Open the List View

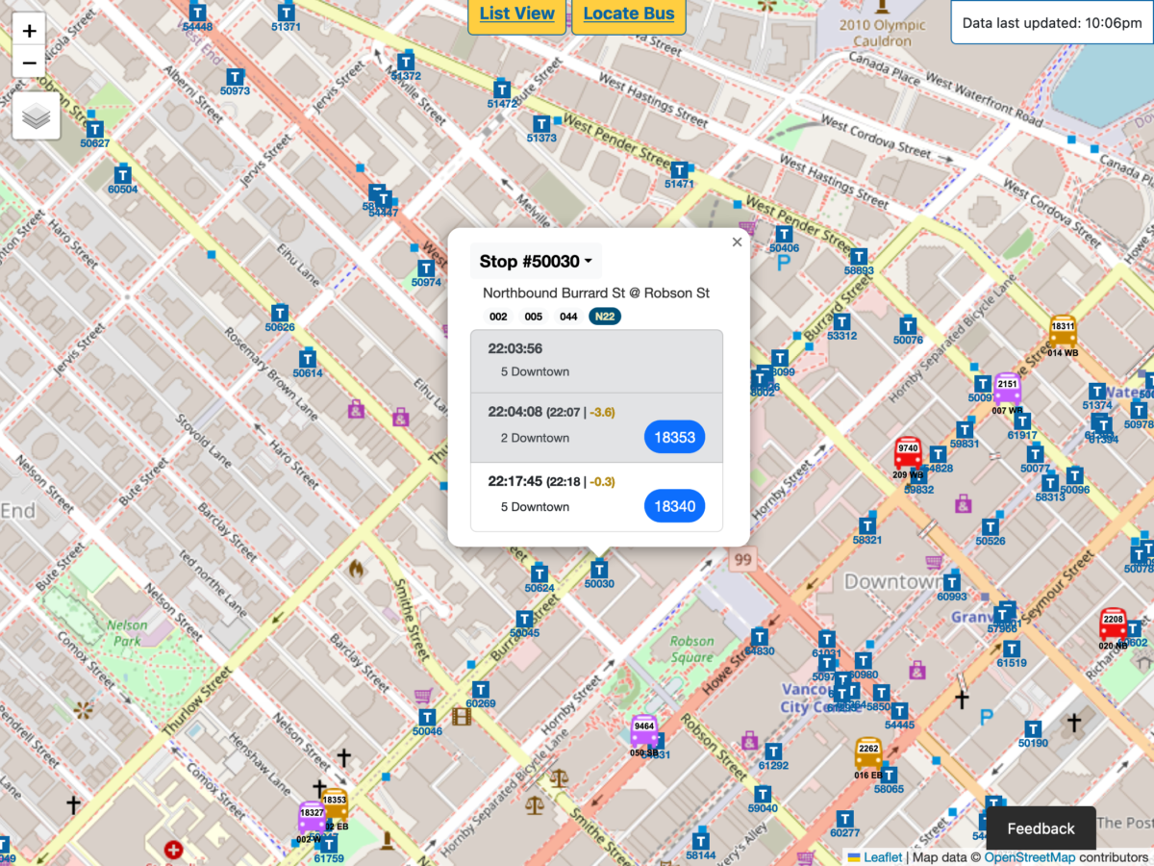(516, 13)
